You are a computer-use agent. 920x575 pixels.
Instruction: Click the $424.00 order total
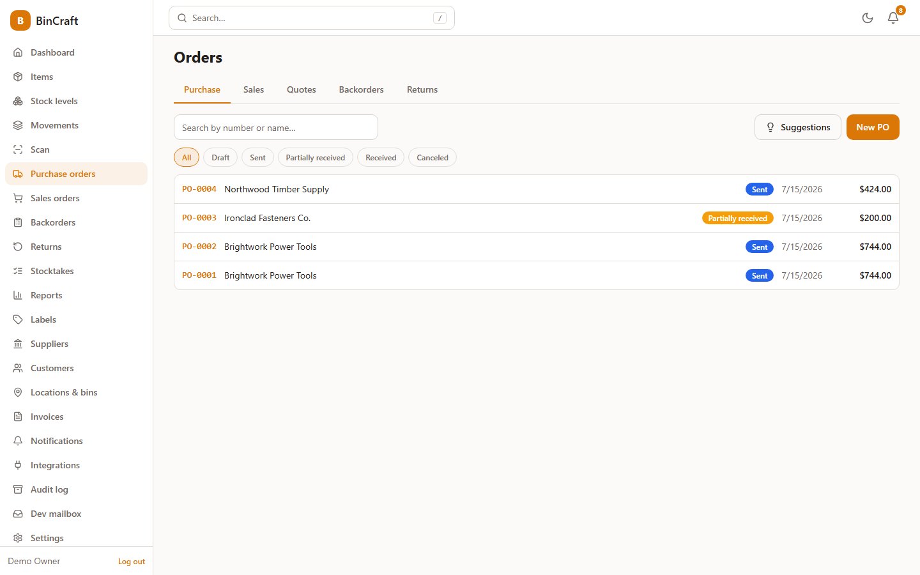pyautogui.click(x=875, y=189)
